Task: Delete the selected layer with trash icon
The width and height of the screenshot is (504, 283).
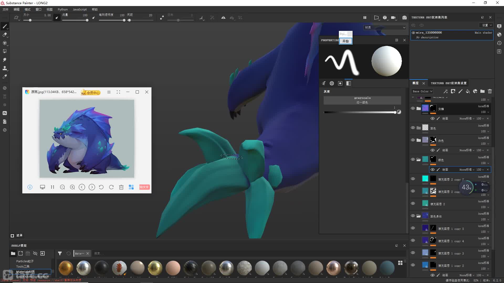Action: [x=490, y=91]
